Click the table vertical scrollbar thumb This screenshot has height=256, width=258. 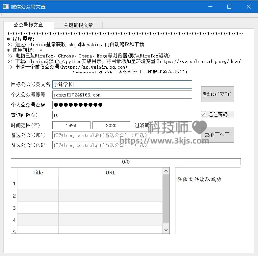[x=166, y=199]
